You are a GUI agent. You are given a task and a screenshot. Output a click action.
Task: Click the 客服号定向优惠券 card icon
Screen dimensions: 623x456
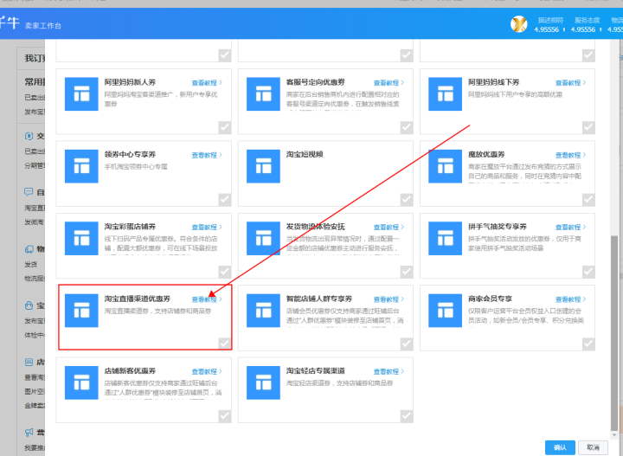(263, 93)
